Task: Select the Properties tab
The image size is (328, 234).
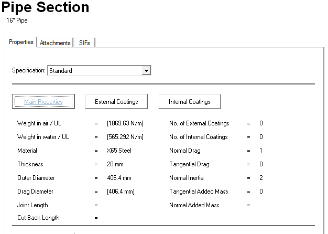Action: coord(21,42)
